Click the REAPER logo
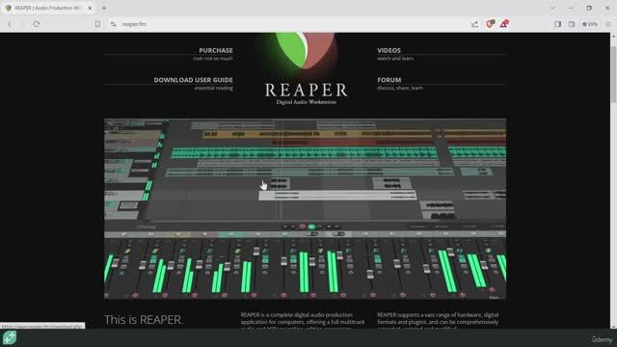This screenshot has width=617, height=347. pyautogui.click(x=306, y=68)
